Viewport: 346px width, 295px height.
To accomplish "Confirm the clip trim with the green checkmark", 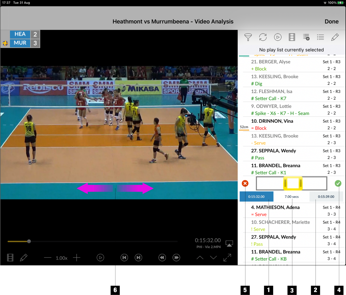I will [338, 183].
